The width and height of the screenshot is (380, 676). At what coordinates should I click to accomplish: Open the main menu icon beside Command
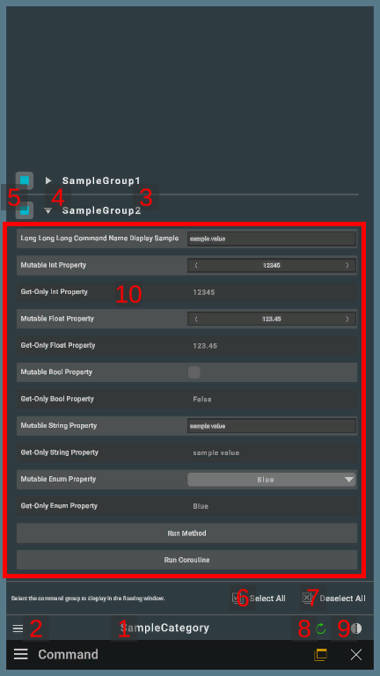(x=21, y=655)
